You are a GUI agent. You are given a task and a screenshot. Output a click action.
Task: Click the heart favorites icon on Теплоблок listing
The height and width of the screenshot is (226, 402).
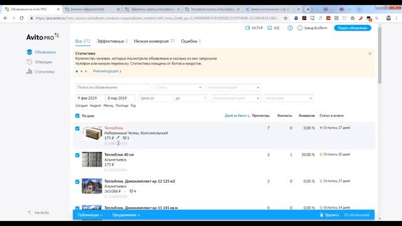[x=124, y=138]
